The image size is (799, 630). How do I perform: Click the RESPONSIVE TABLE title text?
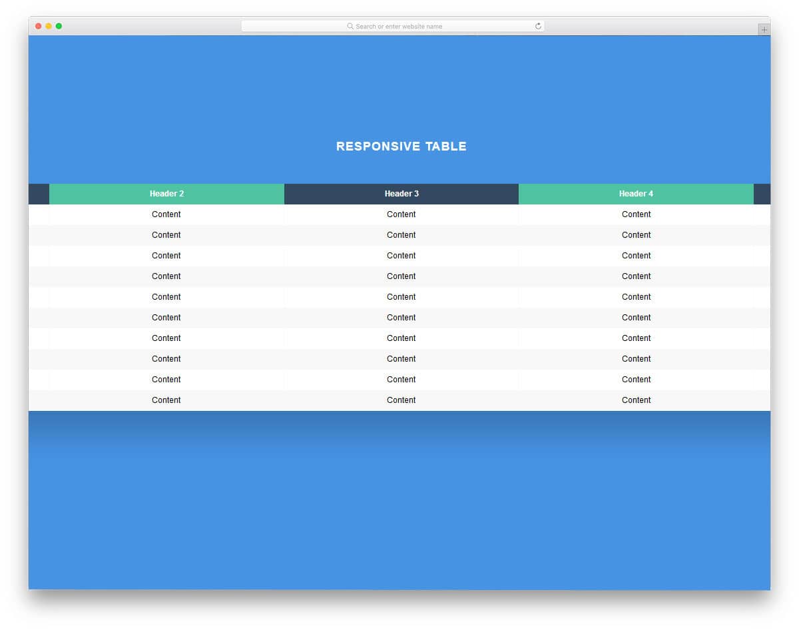coord(401,146)
